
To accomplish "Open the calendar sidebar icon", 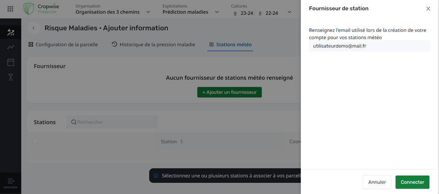I will [x=10, y=62].
